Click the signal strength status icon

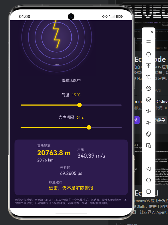click(x=112, y=17)
